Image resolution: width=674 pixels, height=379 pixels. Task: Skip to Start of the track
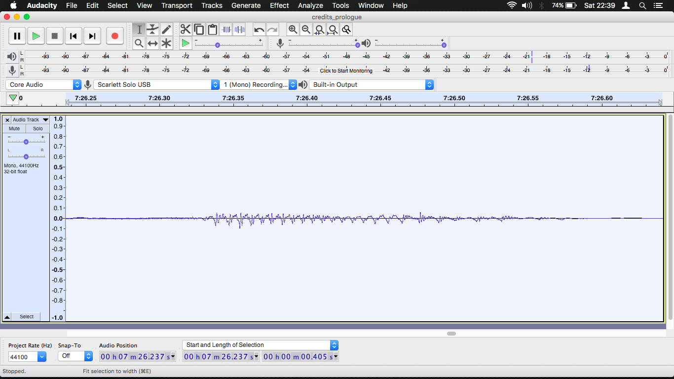[x=74, y=36]
